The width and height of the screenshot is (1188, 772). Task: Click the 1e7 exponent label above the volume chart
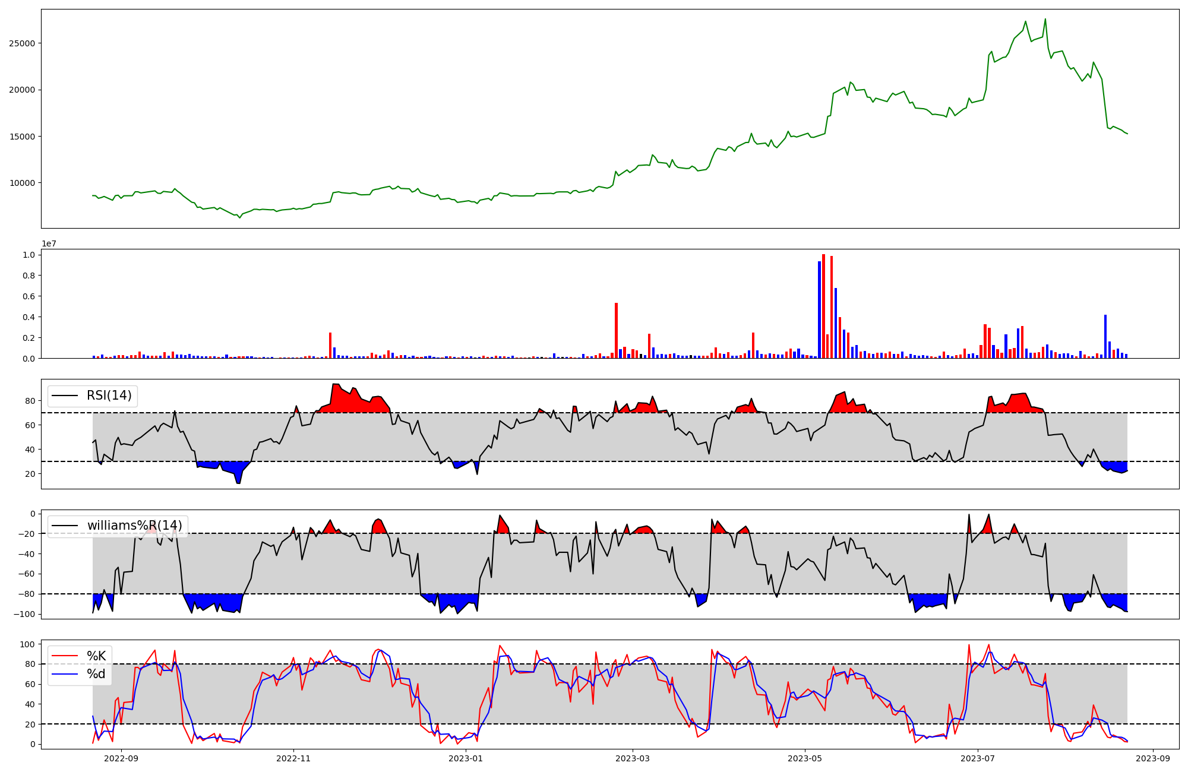(49, 243)
